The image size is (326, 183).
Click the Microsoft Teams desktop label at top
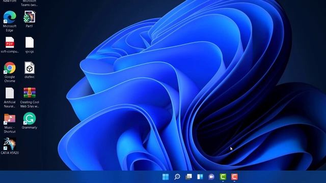click(30, 3)
